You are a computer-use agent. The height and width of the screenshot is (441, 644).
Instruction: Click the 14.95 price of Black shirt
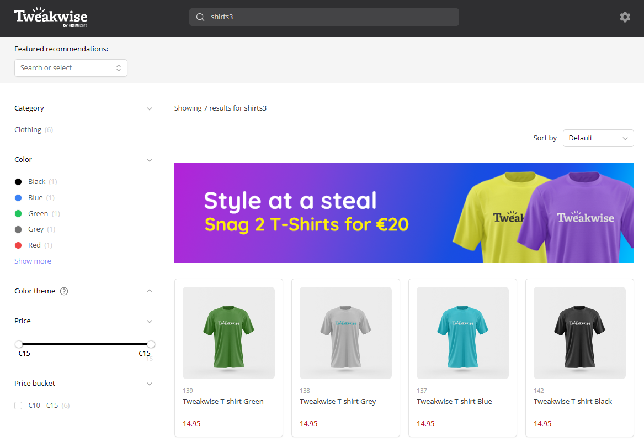point(542,424)
